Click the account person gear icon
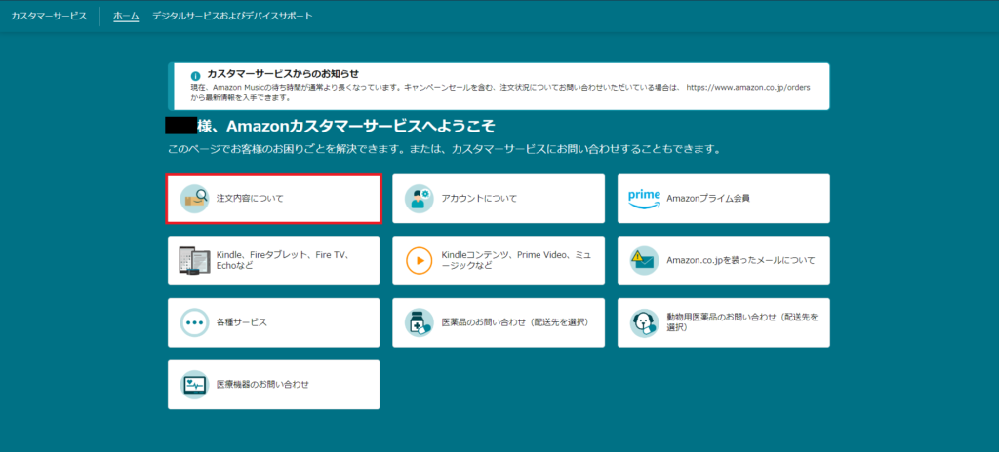Image resolution: width=999 pixels, height=452 pixels. point(420,199)
